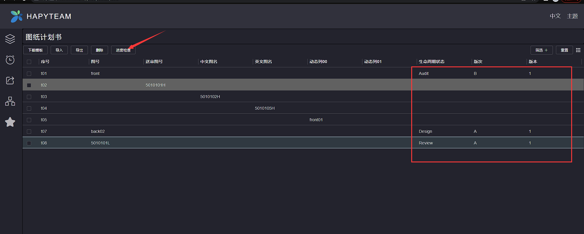Click the 删除 button
Screen dimensions: 584x234
100,50
